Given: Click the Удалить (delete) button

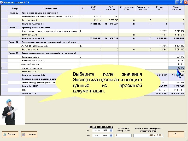Looking at the screenshot, I should tap(29, 134).
